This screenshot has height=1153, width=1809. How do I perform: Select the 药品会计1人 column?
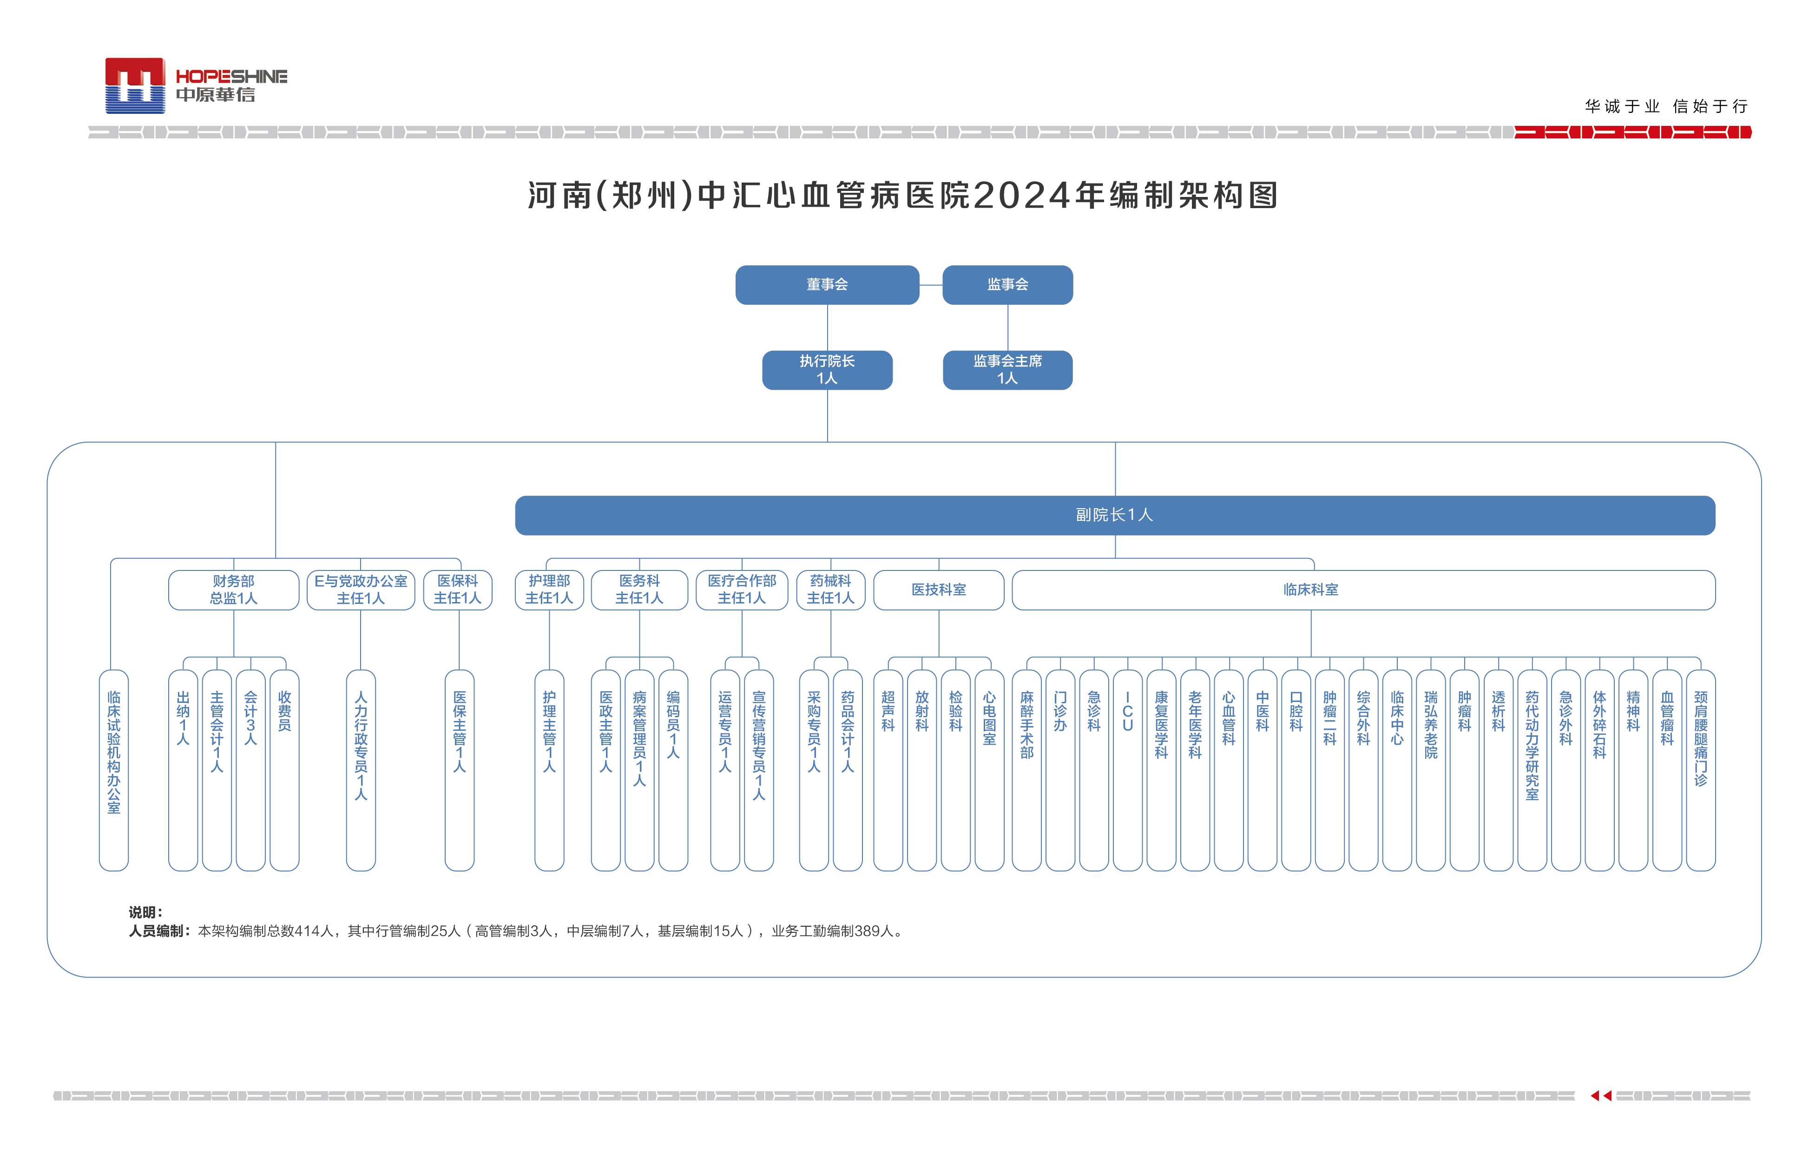(x=848, y=771)
